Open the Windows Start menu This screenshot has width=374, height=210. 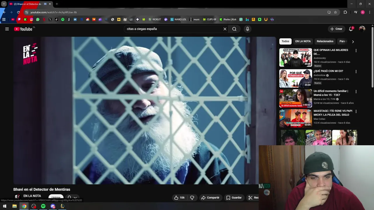pyautogui.click(x=4, y=206)
